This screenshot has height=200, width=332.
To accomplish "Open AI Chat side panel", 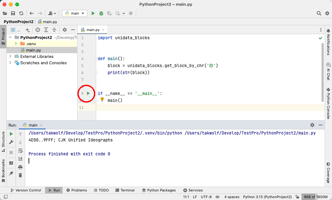I will [328, 71].
